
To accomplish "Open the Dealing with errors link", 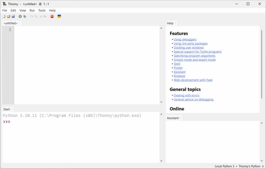I will pos(186,95).
